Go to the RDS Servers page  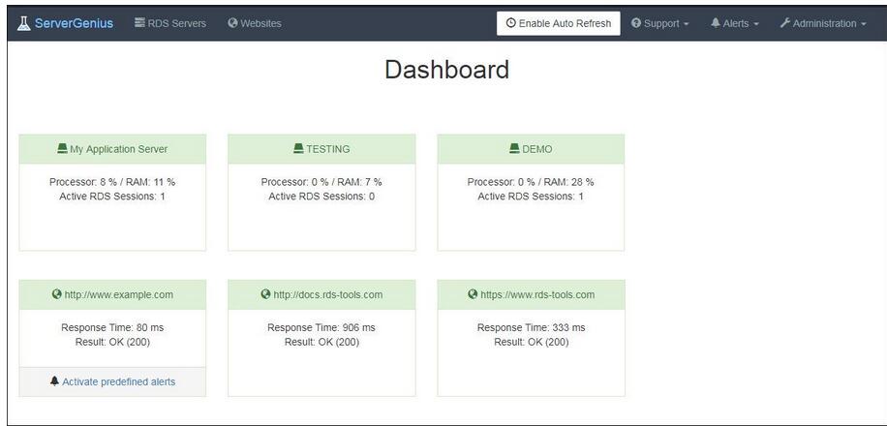170,23
